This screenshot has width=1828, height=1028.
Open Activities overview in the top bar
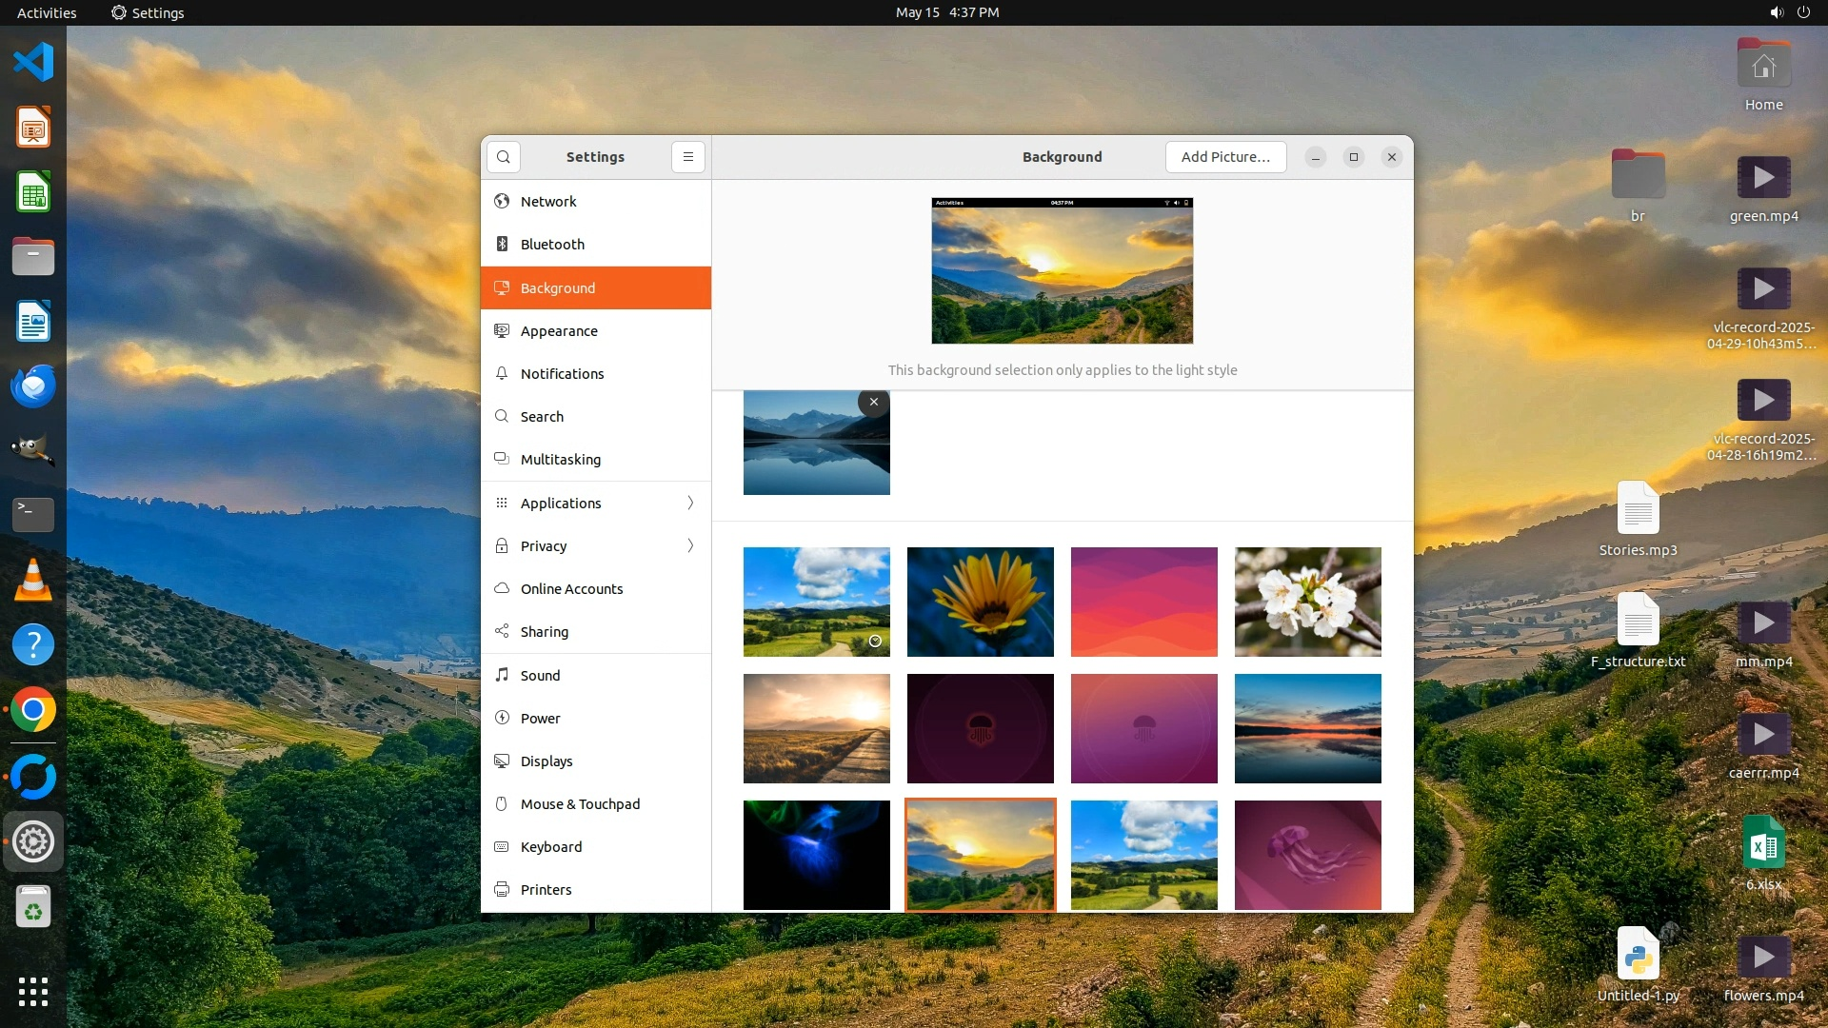[x=47, y=12]
